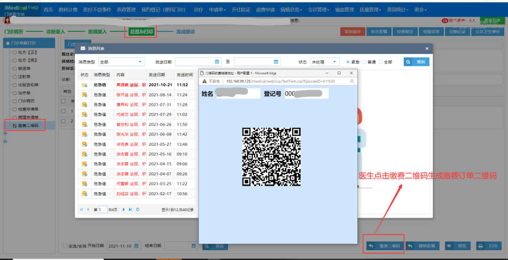Click the 查询 button in message dialog
Viewport: 508px width, 260px height.
[x=416, y=62]
